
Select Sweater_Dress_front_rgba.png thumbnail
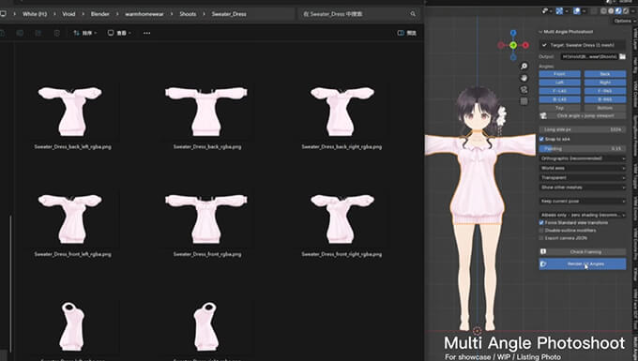point(206,218)
